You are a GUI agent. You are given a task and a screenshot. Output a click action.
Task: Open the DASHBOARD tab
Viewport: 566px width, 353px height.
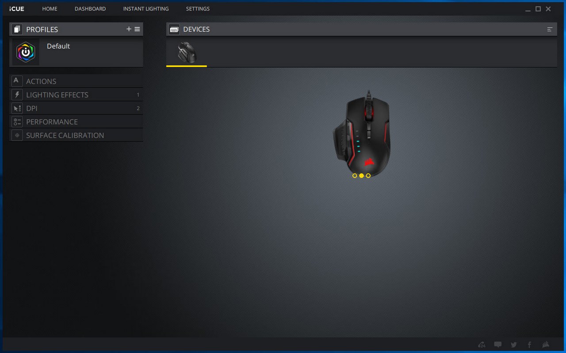pyautogui.click(x=90, y=9)
